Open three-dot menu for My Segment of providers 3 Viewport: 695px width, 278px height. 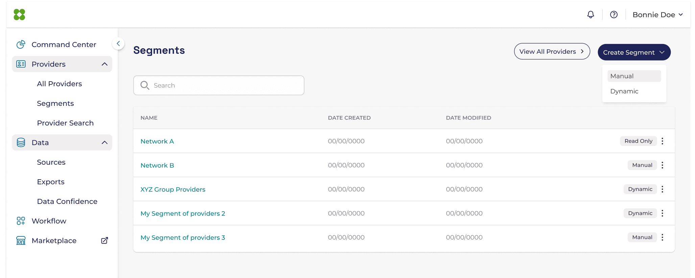(663, 237)
